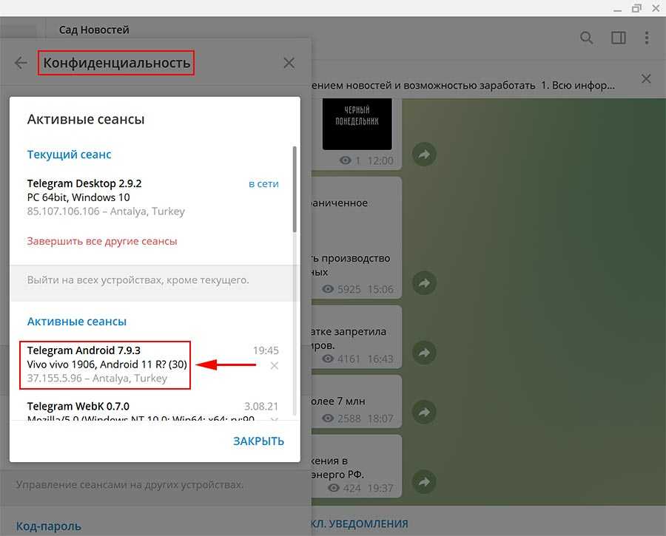
Task: Click the active sessions list scrollbar
Action: [x=295, y=189]
